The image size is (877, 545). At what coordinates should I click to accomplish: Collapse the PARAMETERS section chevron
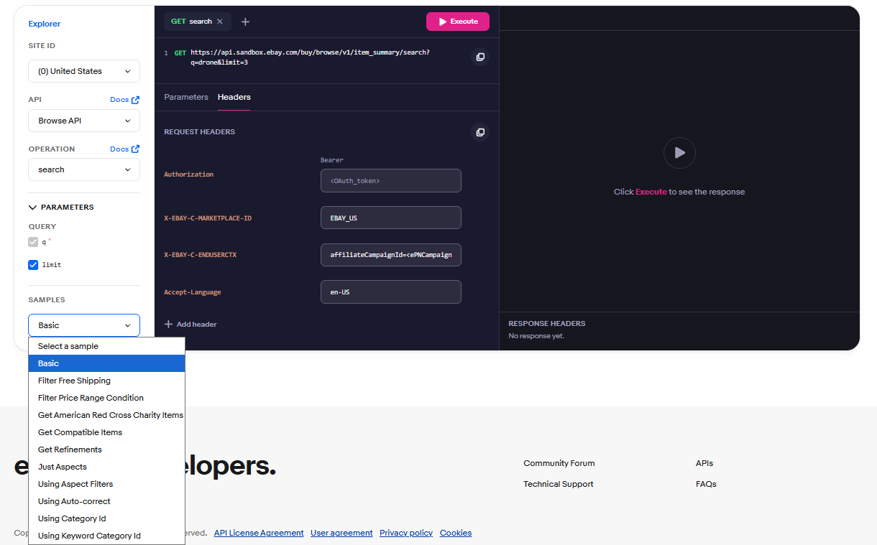32,208
